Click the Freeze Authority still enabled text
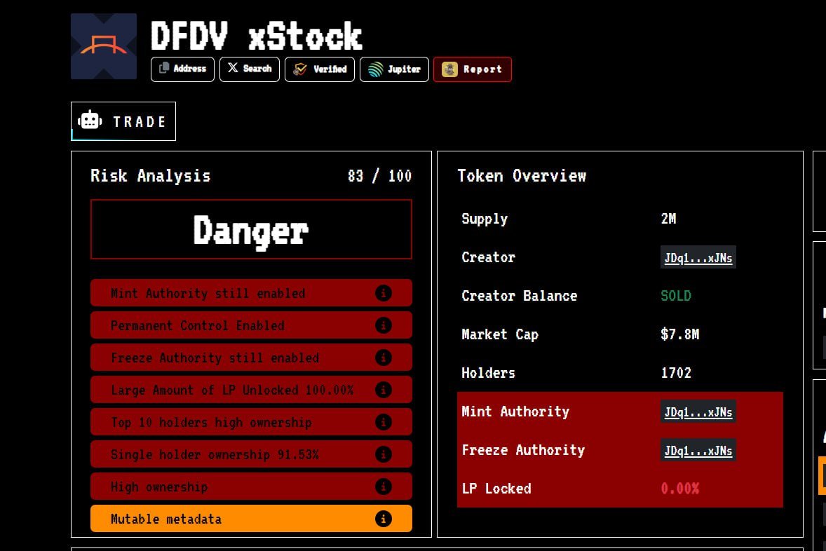This screenshot has height=551, width=826. (x=215, y=358)
